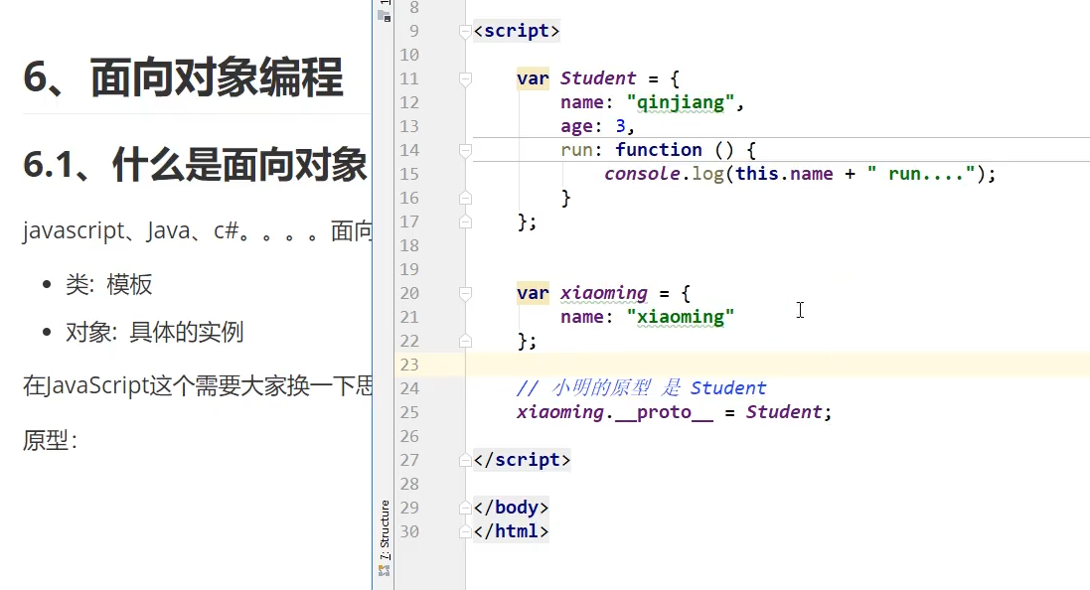1090x590 pixels.
Task: Select the word Student on line 11
Action: pos(597,78)
